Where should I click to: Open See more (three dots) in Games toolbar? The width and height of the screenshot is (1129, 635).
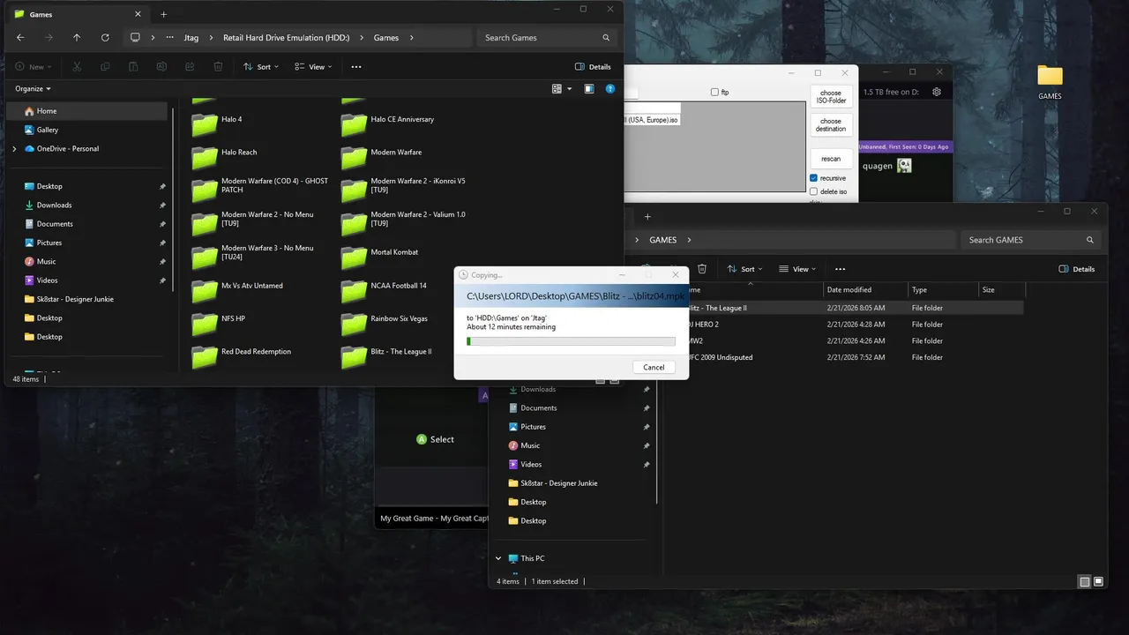356,67
